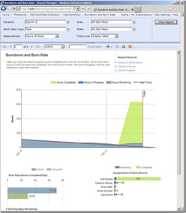Open My Subscriptions
The height and width of the screenshot is (213, 186).
(141, 15)
